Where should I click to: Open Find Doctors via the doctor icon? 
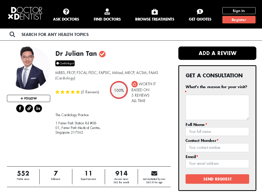click(107, 12)
